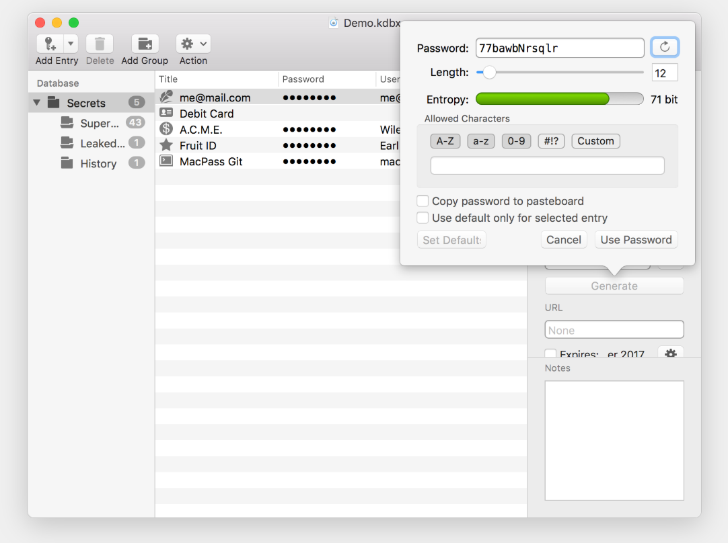Click the Set Default button
728x543 pixels.
451,240
